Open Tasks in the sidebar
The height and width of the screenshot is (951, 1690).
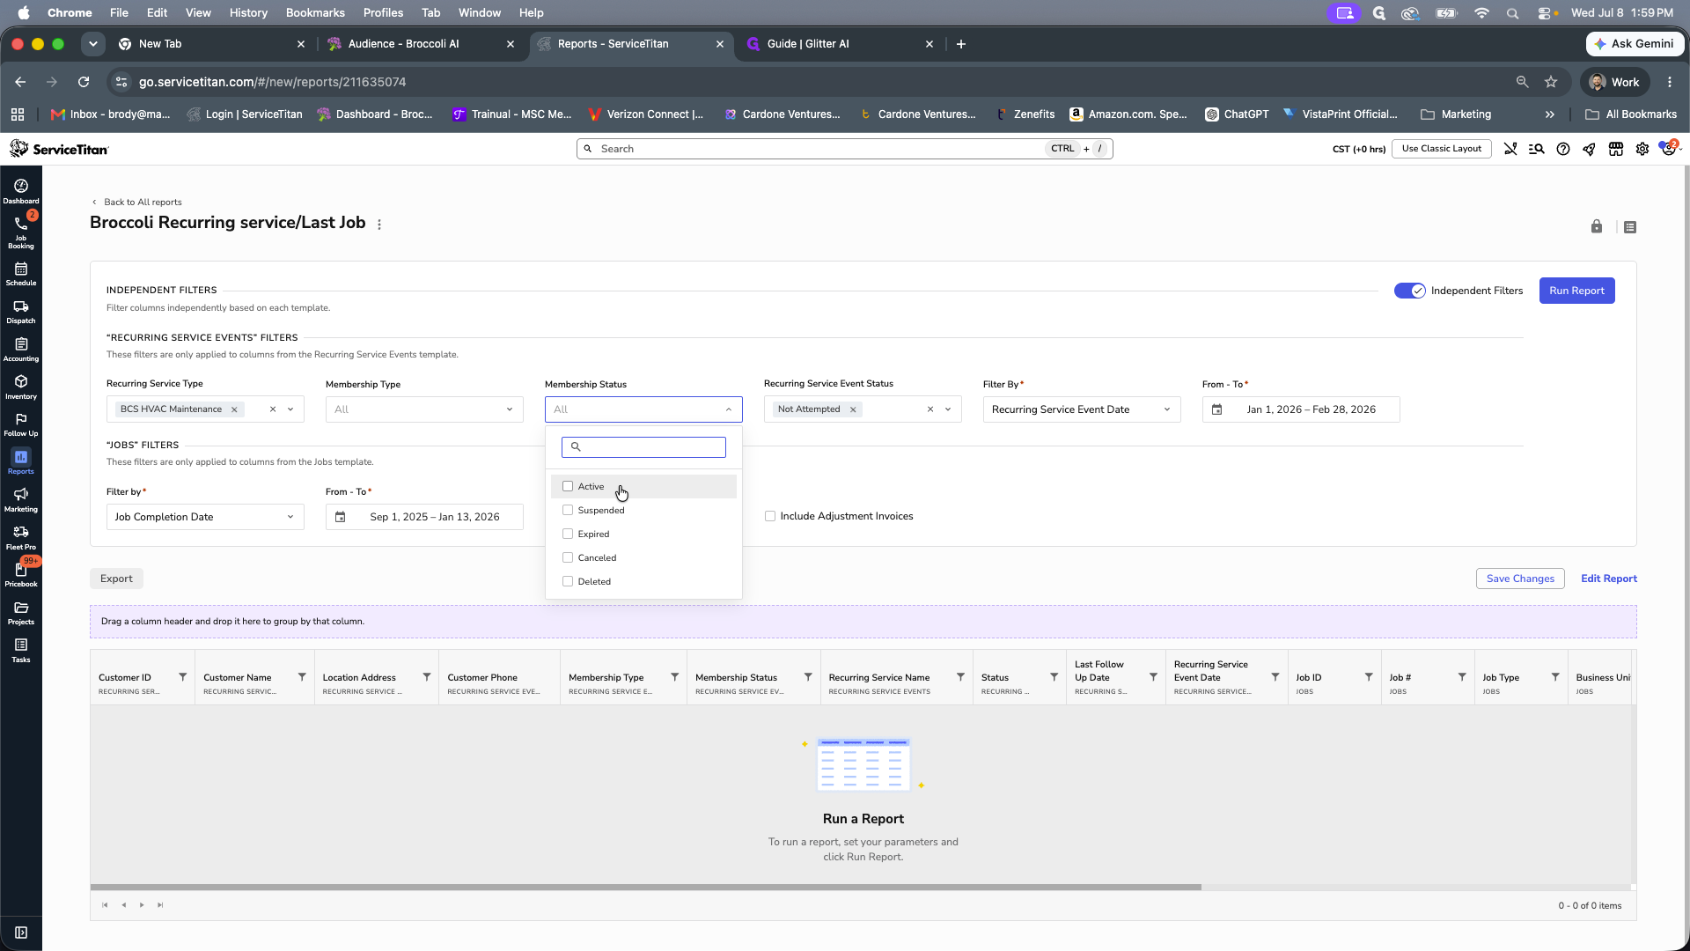pyautogui.click(x=21, y=651)
